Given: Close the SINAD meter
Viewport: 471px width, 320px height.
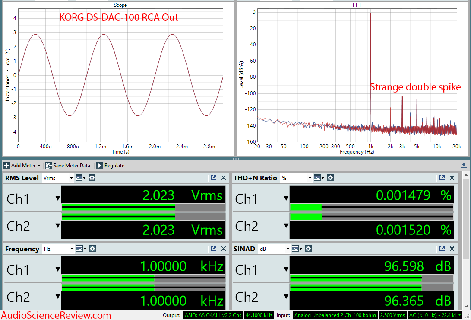Looking at the screenshot, I should pos(452,249).
